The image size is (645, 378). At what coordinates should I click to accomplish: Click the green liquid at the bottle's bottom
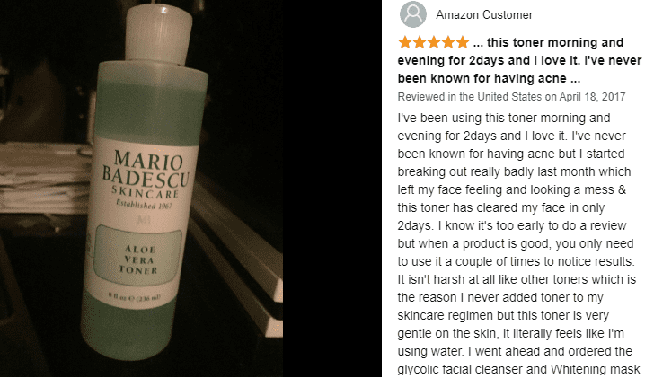point(129,333)
